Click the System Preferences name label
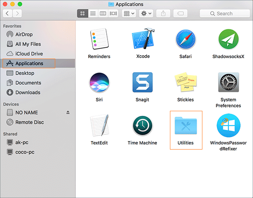The width and height of the screenshot is (253, 198). (228, 102)
